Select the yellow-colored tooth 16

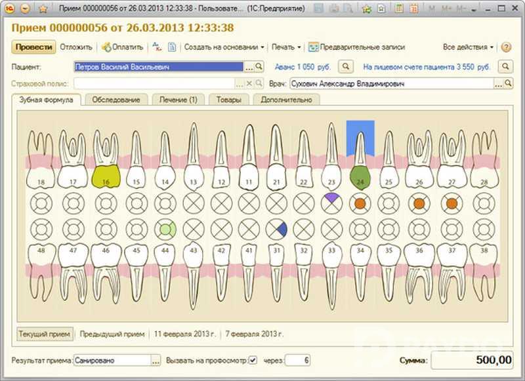[x=105, y=176]
